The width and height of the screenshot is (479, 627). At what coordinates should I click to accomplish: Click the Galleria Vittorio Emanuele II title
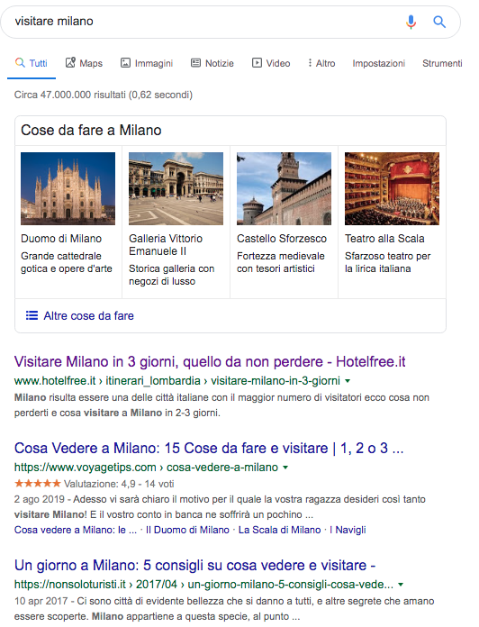tap(166, 245)
